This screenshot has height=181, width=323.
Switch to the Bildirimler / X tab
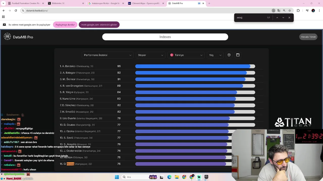tap(66, 3)
